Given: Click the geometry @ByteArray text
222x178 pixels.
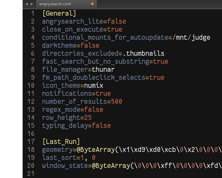Looking at the screenshot, I should 96,150.
